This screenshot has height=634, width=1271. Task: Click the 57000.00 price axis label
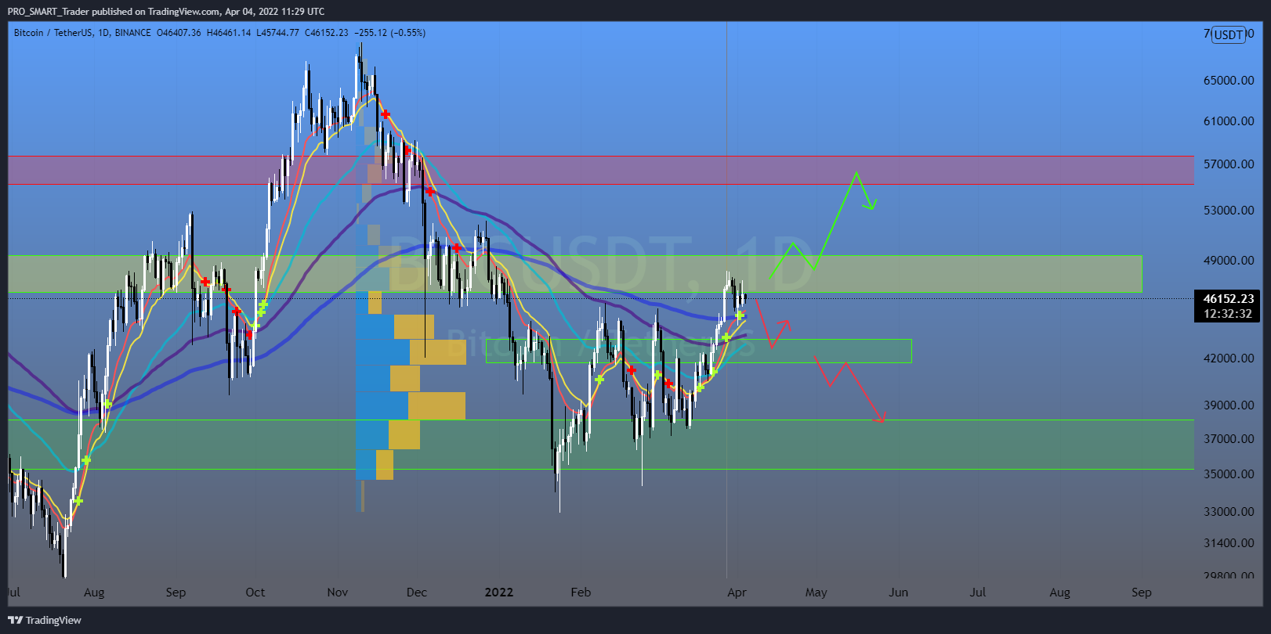pos(1229,164)
